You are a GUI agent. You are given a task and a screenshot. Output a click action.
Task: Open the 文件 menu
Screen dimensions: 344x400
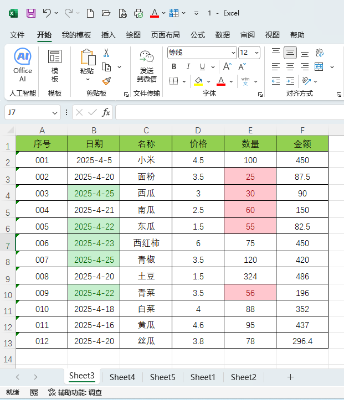(x=17, y=35)
